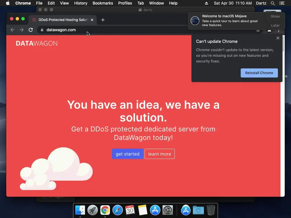Open Calendar showing 30 in Dock
291x218 pixels.
coord(130,210)
